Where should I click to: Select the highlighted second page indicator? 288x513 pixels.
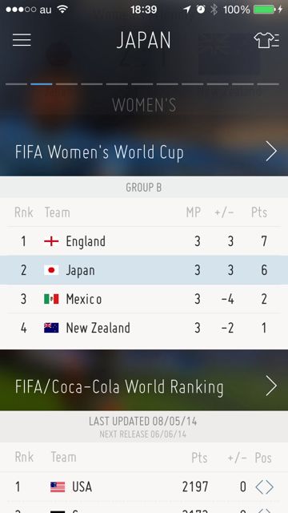tap(42, 84)
